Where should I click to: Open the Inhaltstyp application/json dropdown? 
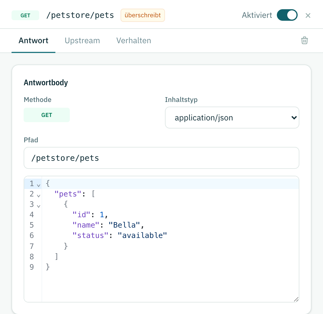pyautogui.click(x=232, y=118)
